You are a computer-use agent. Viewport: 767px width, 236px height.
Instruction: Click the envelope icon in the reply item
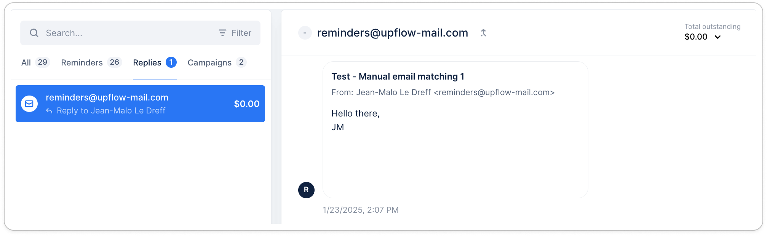pos(29,104)
